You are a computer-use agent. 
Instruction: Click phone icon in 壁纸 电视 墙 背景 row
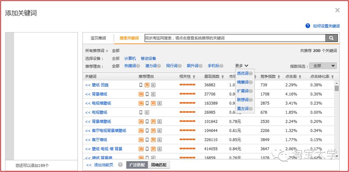(x=147, y=149)
